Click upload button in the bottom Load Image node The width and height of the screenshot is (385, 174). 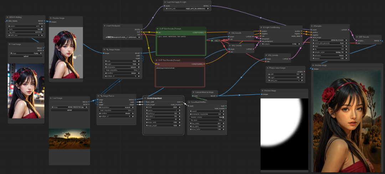pyautogui.click(x=69, y=110)
